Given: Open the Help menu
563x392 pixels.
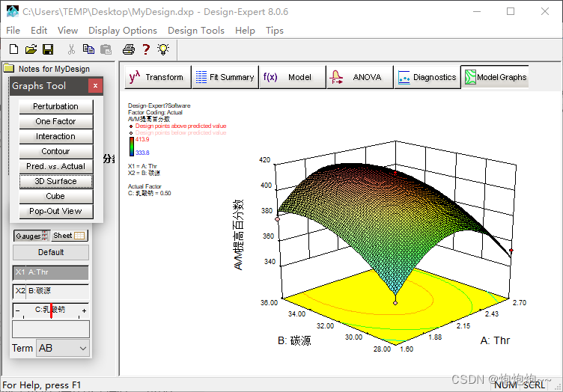Looking at the screenshot, I should (245, 31).
